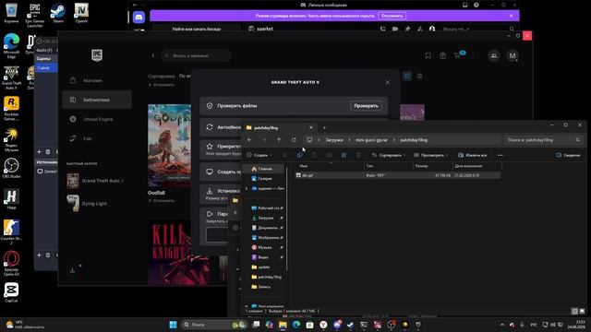591x332 pixels.
Task: Click the copy icon in Explorer toolbar
Action: point(299,155)
